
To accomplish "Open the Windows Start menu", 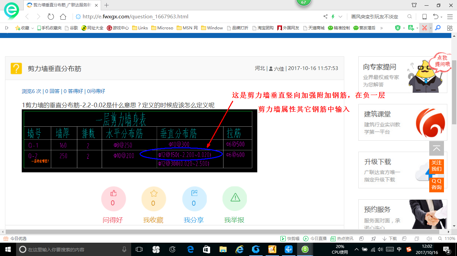I will [x=8, y=249].
